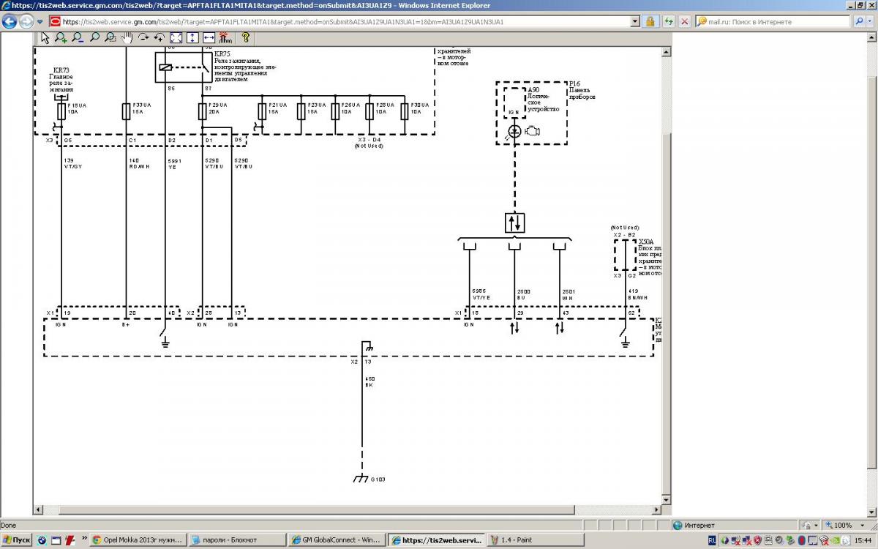This screenshot has width=878, height=549.
Task: Switch to tis2web taskbar window
Action: (x=436, y=540)
